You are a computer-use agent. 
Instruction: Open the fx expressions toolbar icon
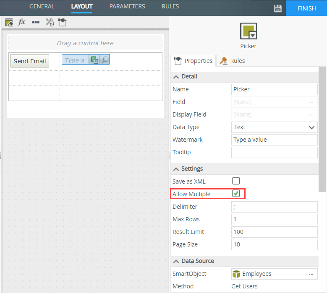(22, 22)
